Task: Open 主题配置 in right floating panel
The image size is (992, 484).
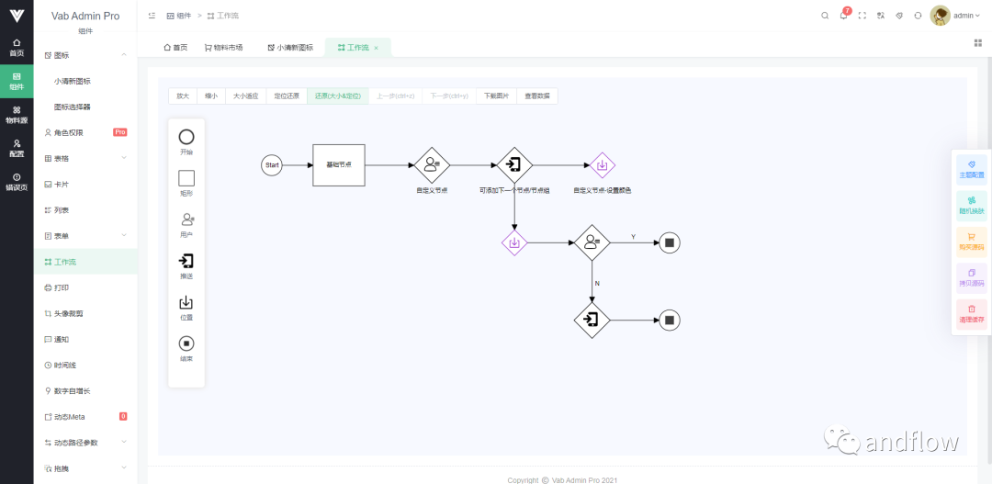Action: point(972,170)
